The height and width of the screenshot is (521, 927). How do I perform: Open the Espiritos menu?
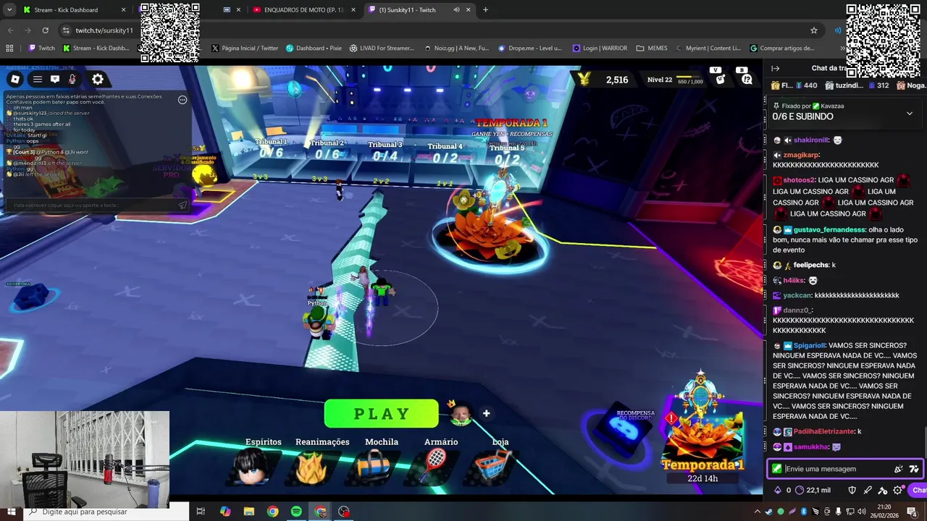pos(253,465)
